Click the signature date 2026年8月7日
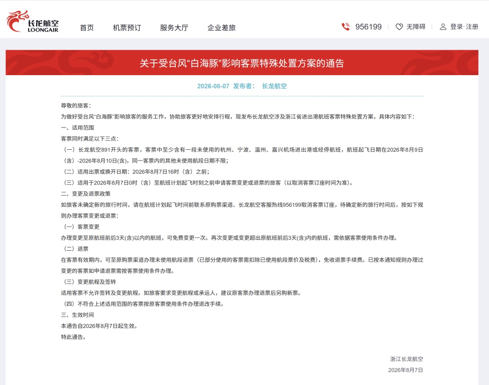 405,370
